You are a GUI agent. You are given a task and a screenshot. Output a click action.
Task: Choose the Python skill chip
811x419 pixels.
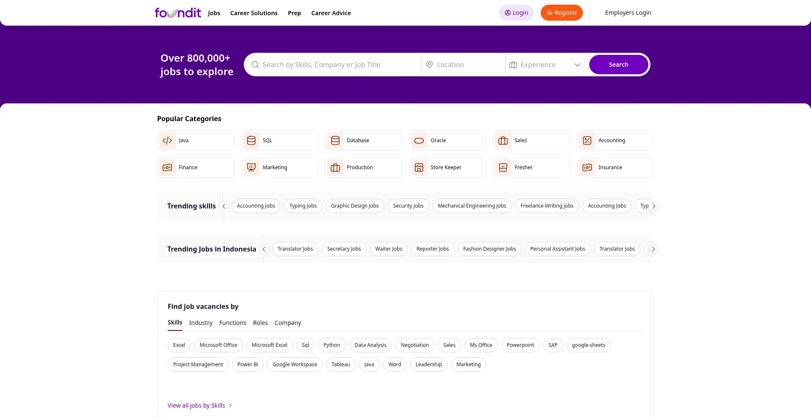coord(332,345)
